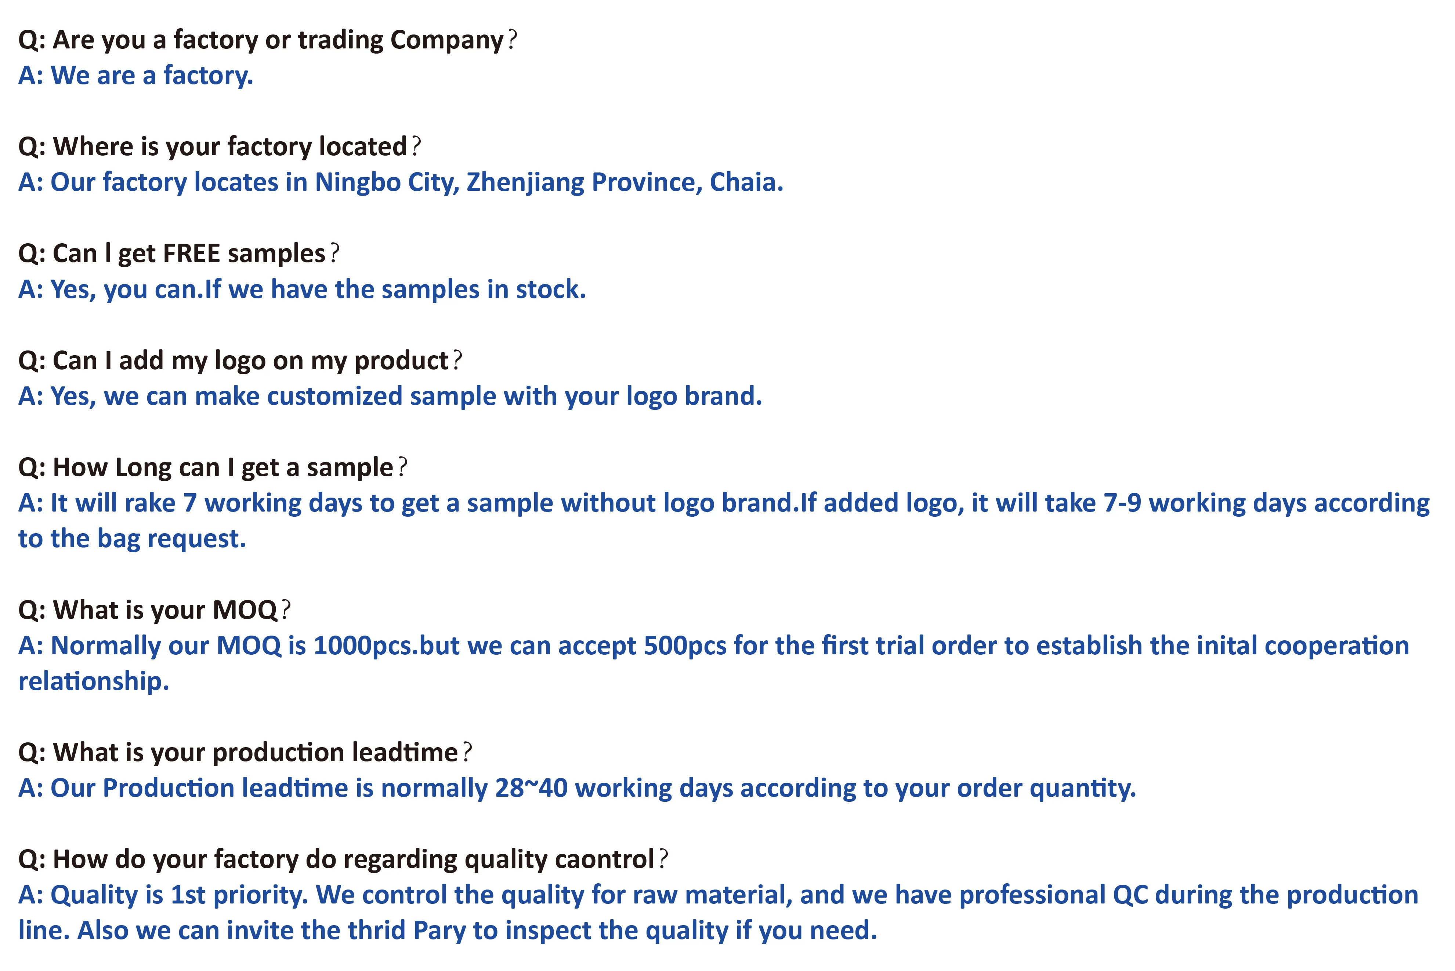The height and width of the screenshot is (971, 1455).
Task: Click the "What is your MOQ" question
Action: point(155,610)
